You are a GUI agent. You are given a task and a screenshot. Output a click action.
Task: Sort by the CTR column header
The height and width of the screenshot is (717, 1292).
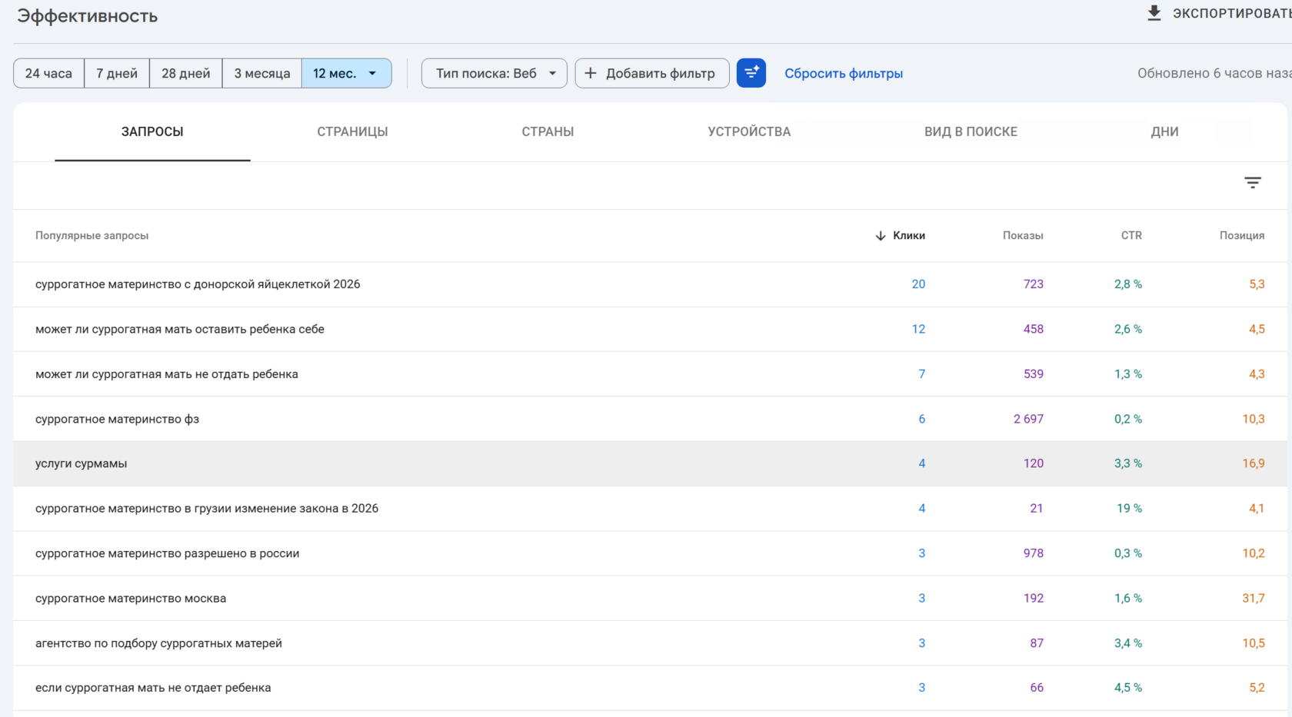1131,236
